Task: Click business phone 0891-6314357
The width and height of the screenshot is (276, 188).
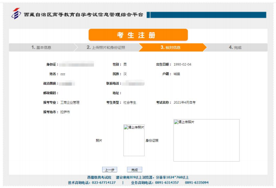Action: coord(167,182)
